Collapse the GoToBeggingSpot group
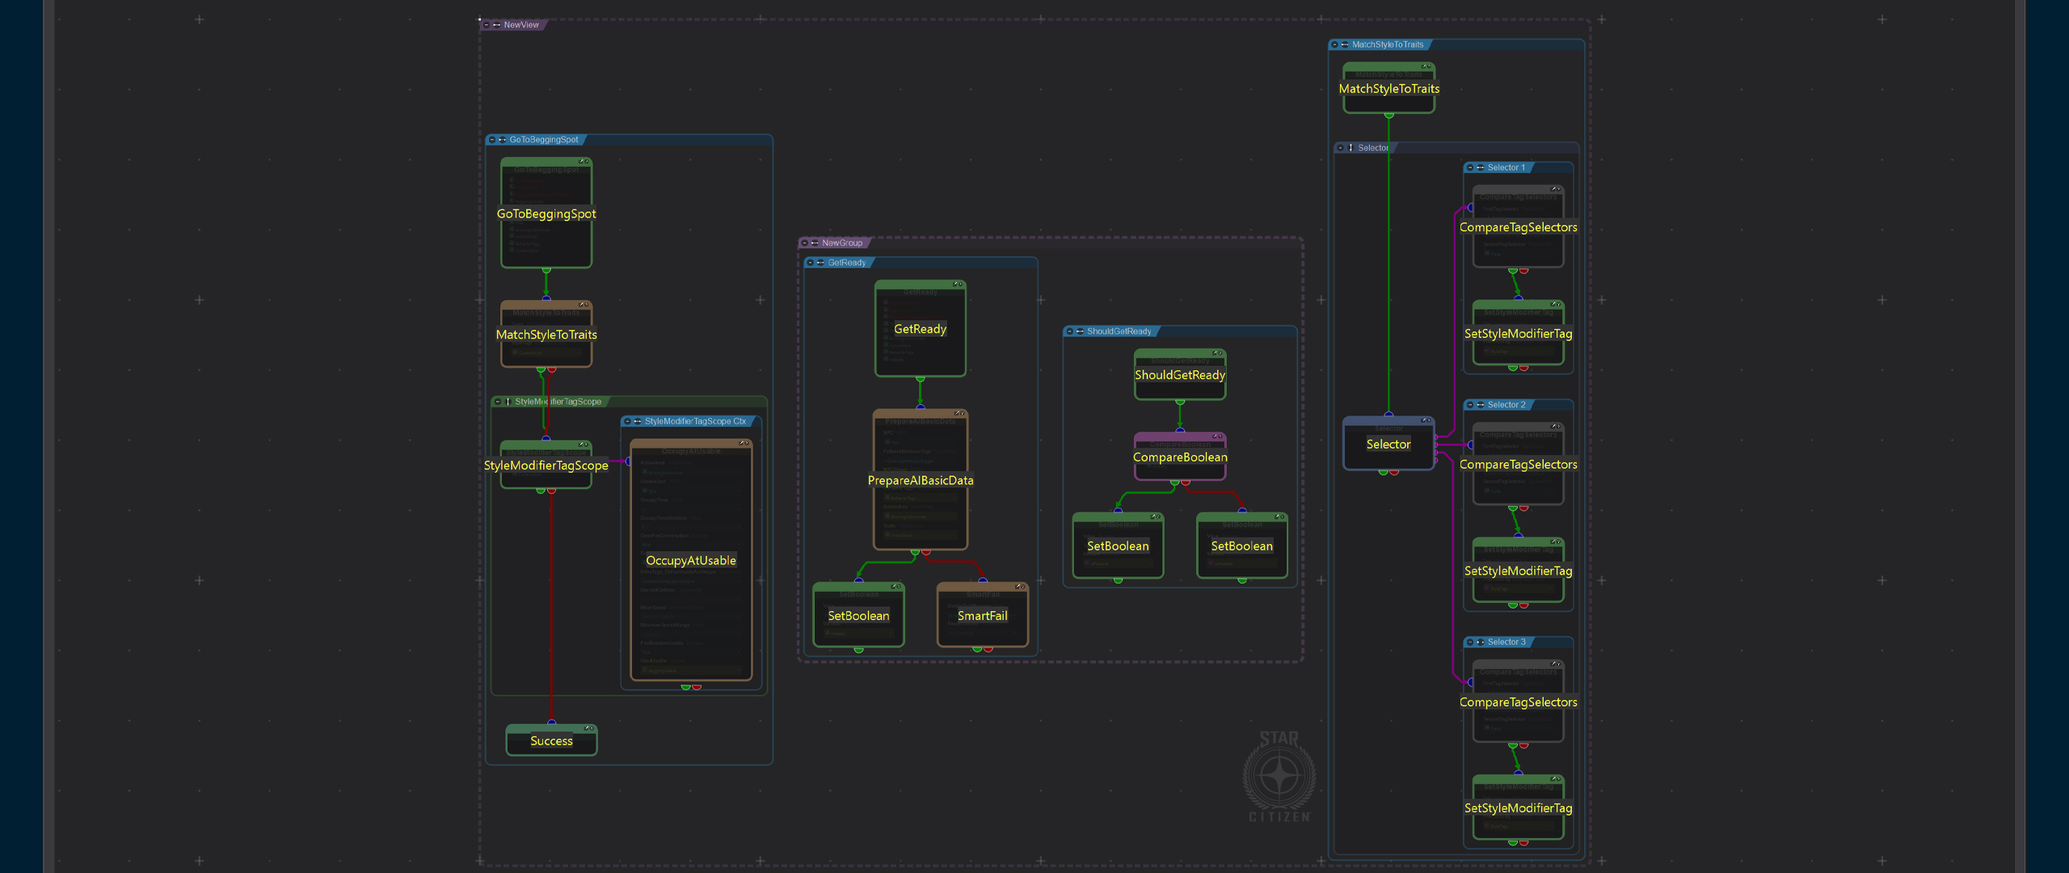2069x873 pixels. click(x=491, y=140)
